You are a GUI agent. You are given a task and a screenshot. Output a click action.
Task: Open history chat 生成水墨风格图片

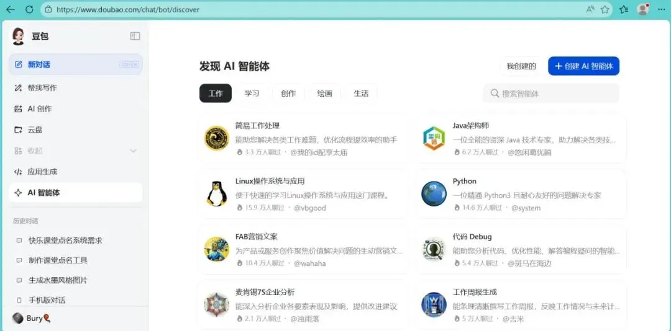pos(58,280)
